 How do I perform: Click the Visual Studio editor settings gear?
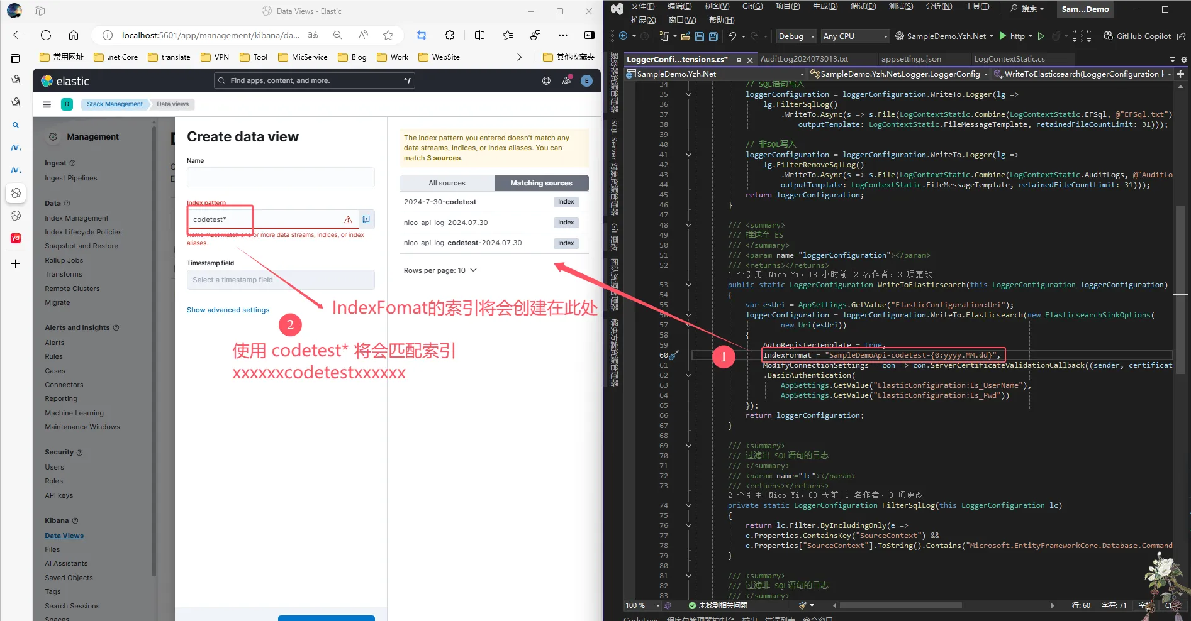(x=1183, y=60)
